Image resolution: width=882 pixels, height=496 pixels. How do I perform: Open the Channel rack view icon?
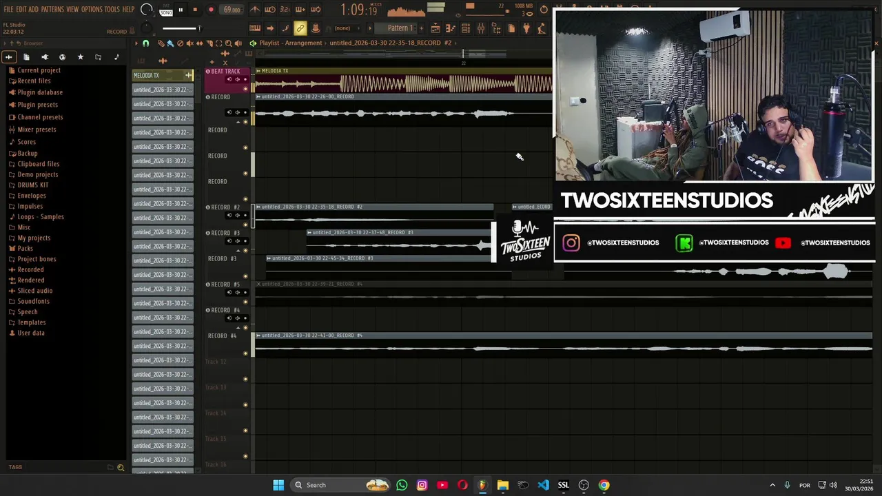click(x=466, y=28)
